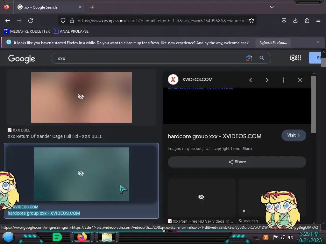
Task: Reveal the blurred XVIDEOS.COM result thumbnail via eye icon
Action: point(81,173)
